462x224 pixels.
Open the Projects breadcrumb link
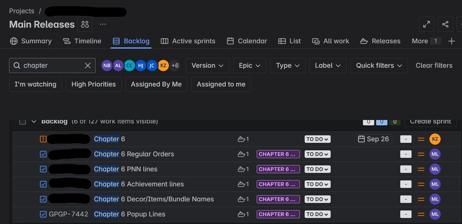[x=22, y=11]
